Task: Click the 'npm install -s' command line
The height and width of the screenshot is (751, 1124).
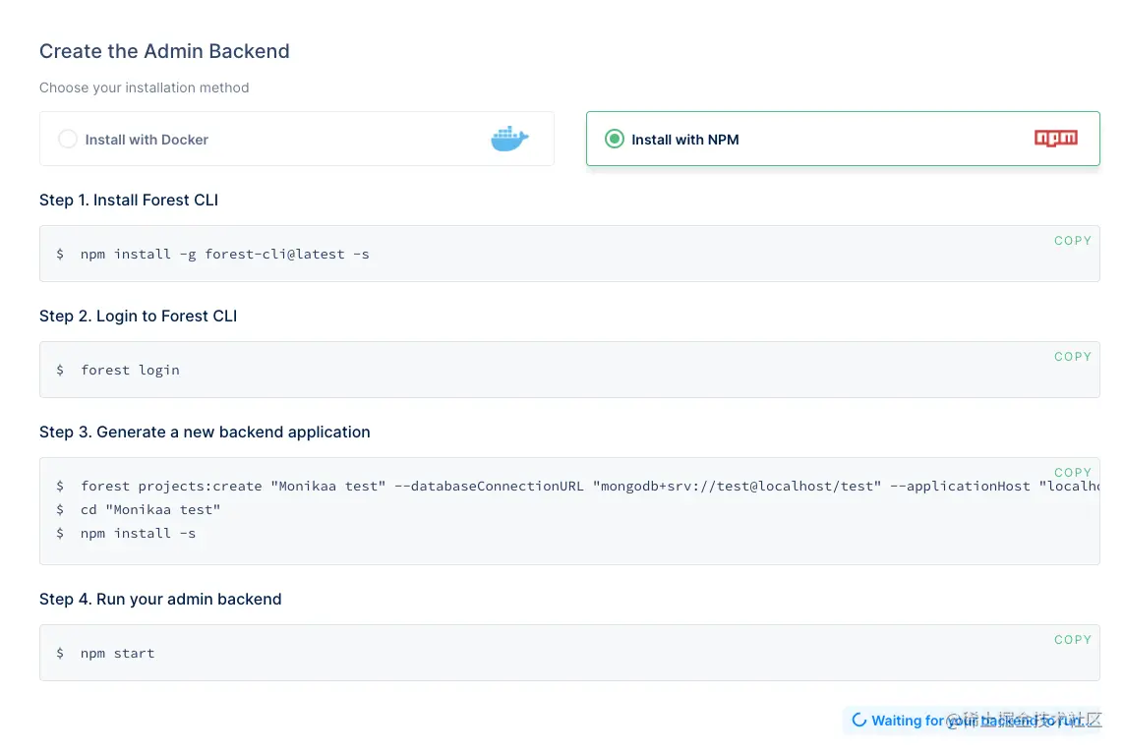Action: [138, 533]
